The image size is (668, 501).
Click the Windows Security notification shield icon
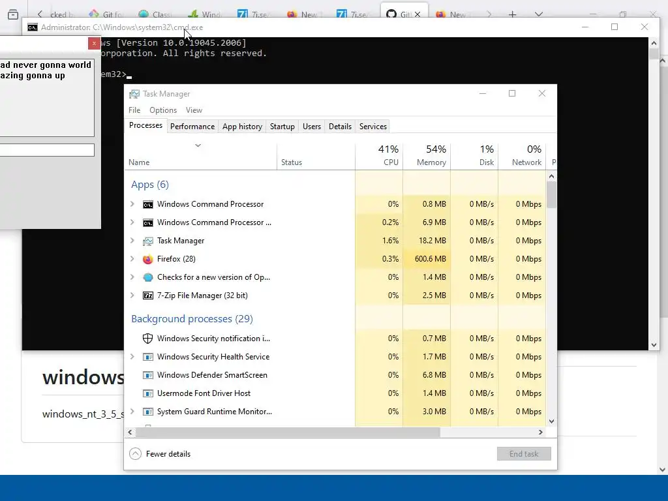[148, 339]
